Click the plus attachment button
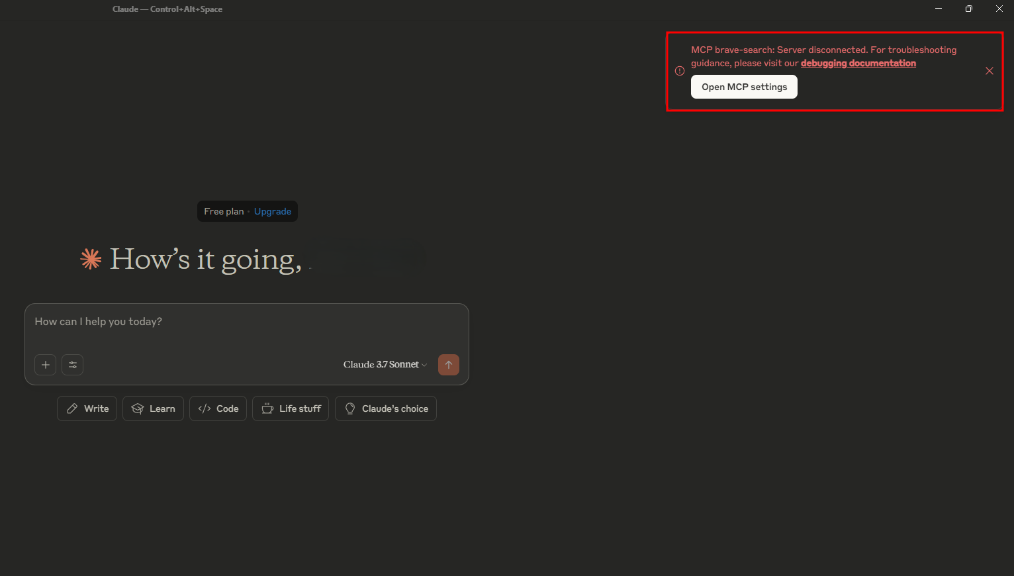1014x576 pixels. 45,365
